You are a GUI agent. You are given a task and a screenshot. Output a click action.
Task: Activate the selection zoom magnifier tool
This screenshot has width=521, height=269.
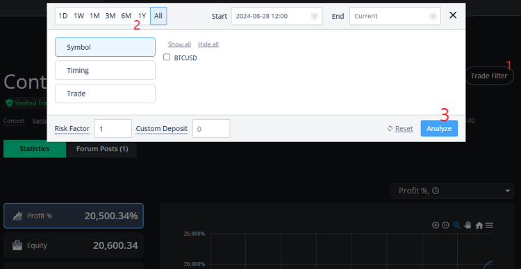pos(457,225)
